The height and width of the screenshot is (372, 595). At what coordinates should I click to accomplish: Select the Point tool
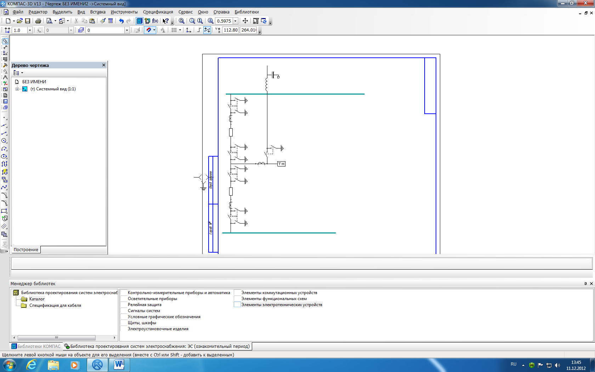click(x=4, y=118)
